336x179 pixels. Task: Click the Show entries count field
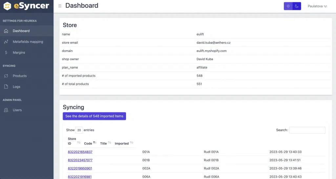pos(79,130)
